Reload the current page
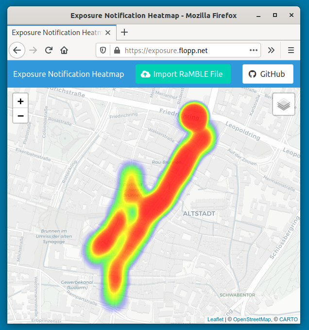The width and height of the screenshot is (309, 330). click(49, 50)
